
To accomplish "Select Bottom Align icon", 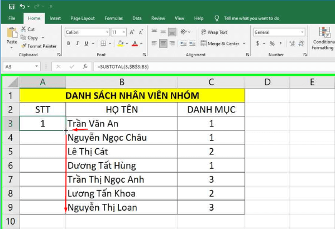I will click(x=172, y=32).
